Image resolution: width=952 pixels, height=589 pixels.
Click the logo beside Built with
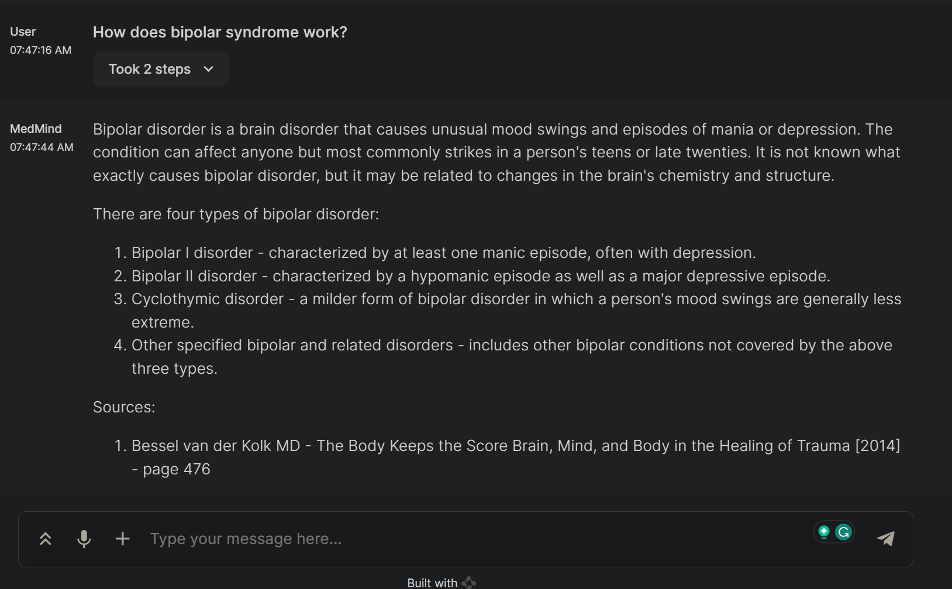(x=469, y=583)
